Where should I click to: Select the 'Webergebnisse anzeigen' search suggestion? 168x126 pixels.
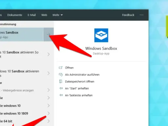(x=18, y=91)
